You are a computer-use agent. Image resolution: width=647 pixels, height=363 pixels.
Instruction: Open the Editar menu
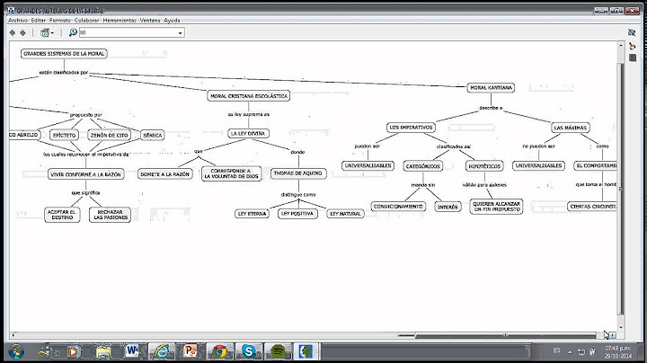[39, 20]
